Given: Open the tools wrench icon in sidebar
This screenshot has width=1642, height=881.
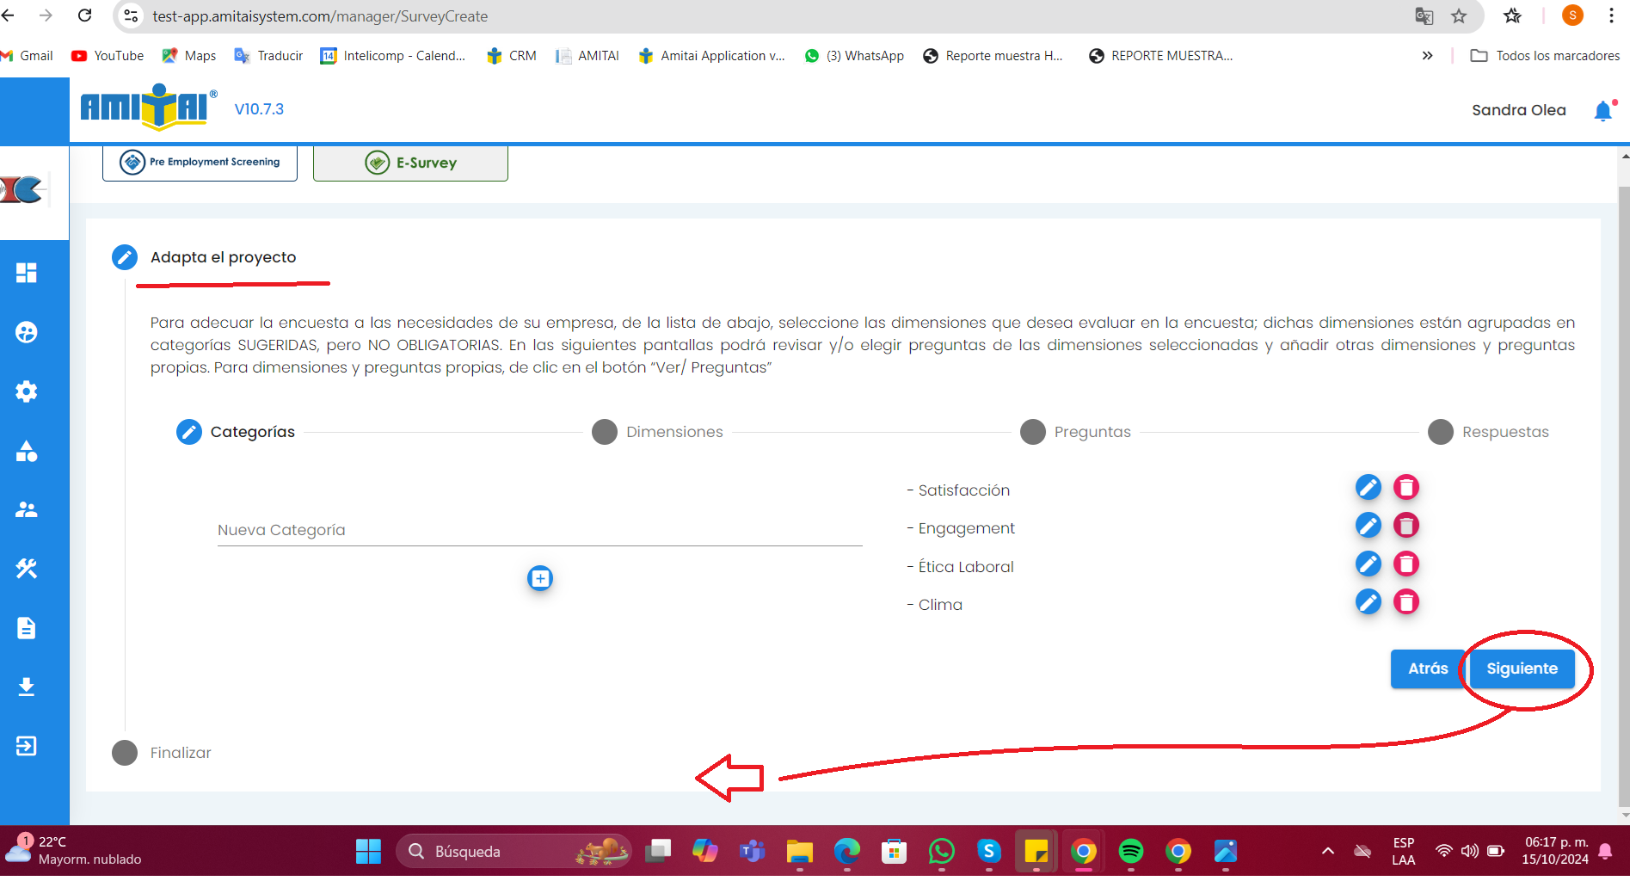Looking at the screenshot, I should tap(27, 569).
